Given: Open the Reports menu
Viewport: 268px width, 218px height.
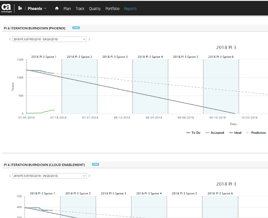Looking at the screenshot, I should pos(130,9).
